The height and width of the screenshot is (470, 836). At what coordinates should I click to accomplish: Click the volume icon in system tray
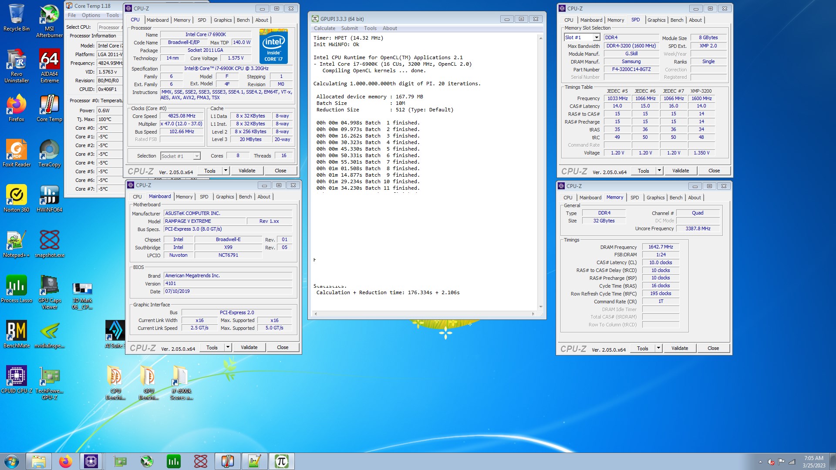coord(771,462)
